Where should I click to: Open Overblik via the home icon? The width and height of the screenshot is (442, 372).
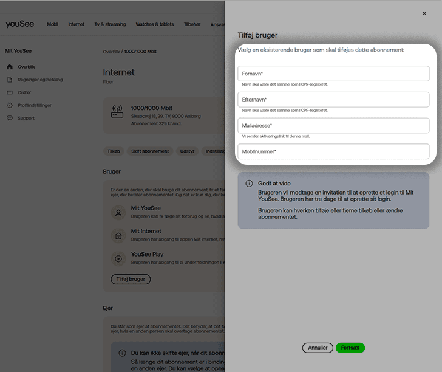pyautogui.click(x=10, y=67)
